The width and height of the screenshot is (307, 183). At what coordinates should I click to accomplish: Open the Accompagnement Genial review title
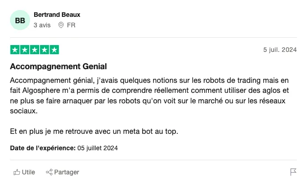tap(58, 66)
